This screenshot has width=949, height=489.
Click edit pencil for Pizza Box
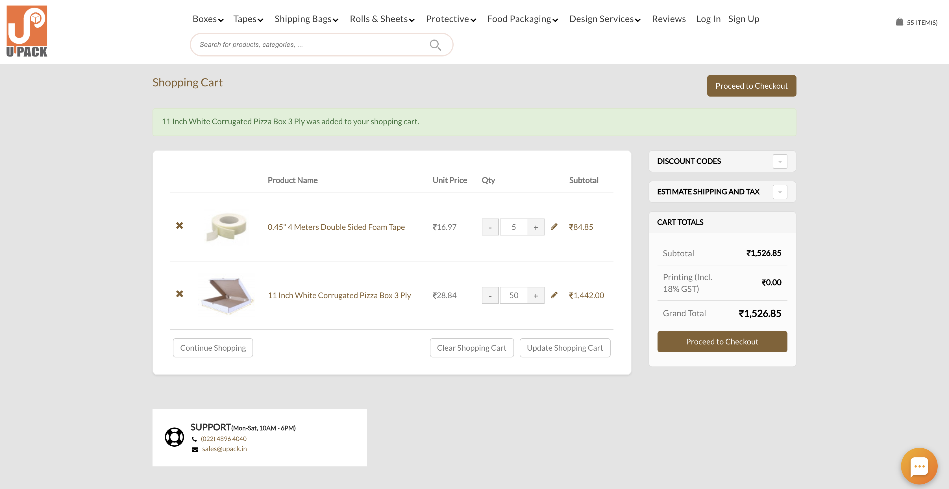pos(554,295)
